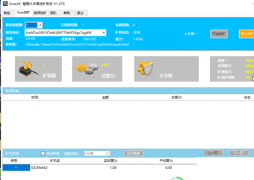The width and height of the screenshot is (254, 180).
Task: Enable the 自动刷新 checkbox
Action: (43, 153)
